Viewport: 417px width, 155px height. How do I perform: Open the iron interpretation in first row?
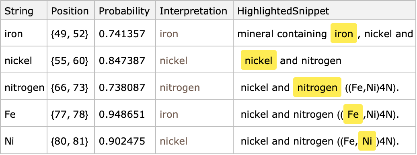click(169, 34)
